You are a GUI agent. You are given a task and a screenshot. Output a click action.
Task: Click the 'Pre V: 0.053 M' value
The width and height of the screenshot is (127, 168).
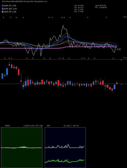(x=101, y=7)
